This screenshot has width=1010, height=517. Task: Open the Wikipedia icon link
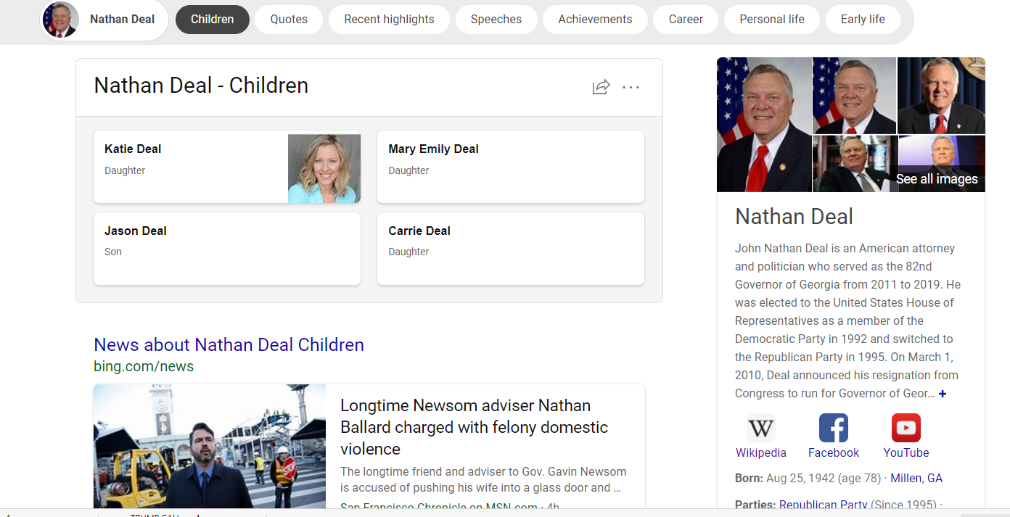(x=760, y=428)
